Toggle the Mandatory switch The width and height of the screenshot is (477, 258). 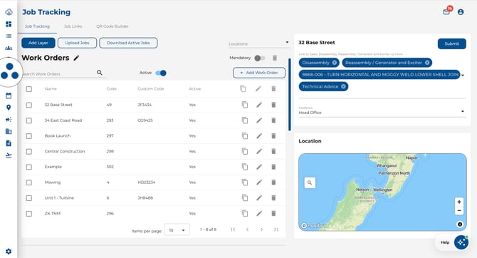pyautogui.click(x=260, y=58)
